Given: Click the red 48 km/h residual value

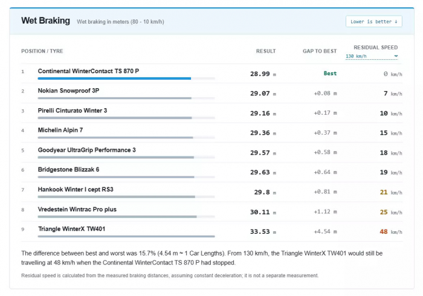Looking at the screenshot, I should coord(391,232).
